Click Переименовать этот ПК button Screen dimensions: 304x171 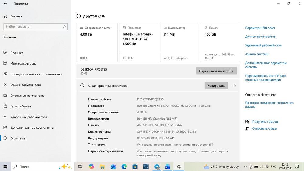point(216,71)
